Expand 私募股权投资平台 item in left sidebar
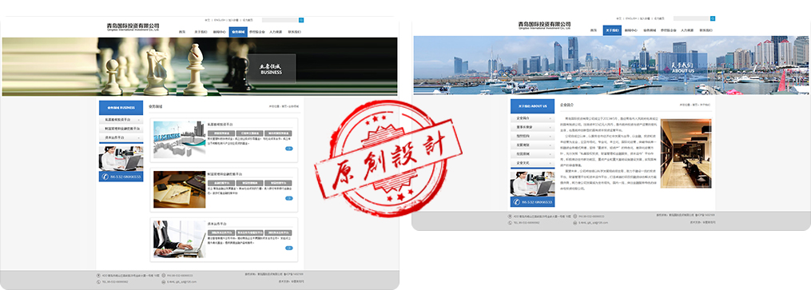The width and height of the screenshot is (811, 290). tap(121, 120)
